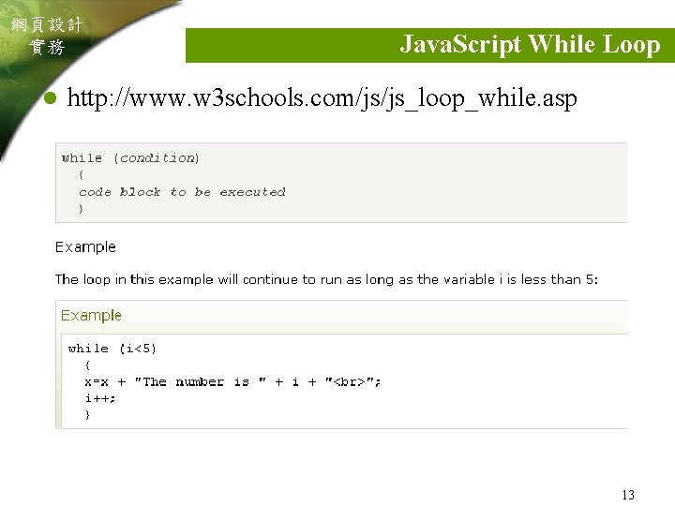Click the 'while (condition)' syntax line
The height and width of the screenshot is (506, 675).
[130, 158]
